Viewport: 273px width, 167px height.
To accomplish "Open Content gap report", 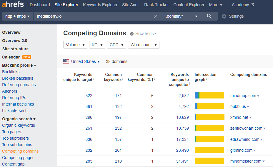I will click(13, 164).
